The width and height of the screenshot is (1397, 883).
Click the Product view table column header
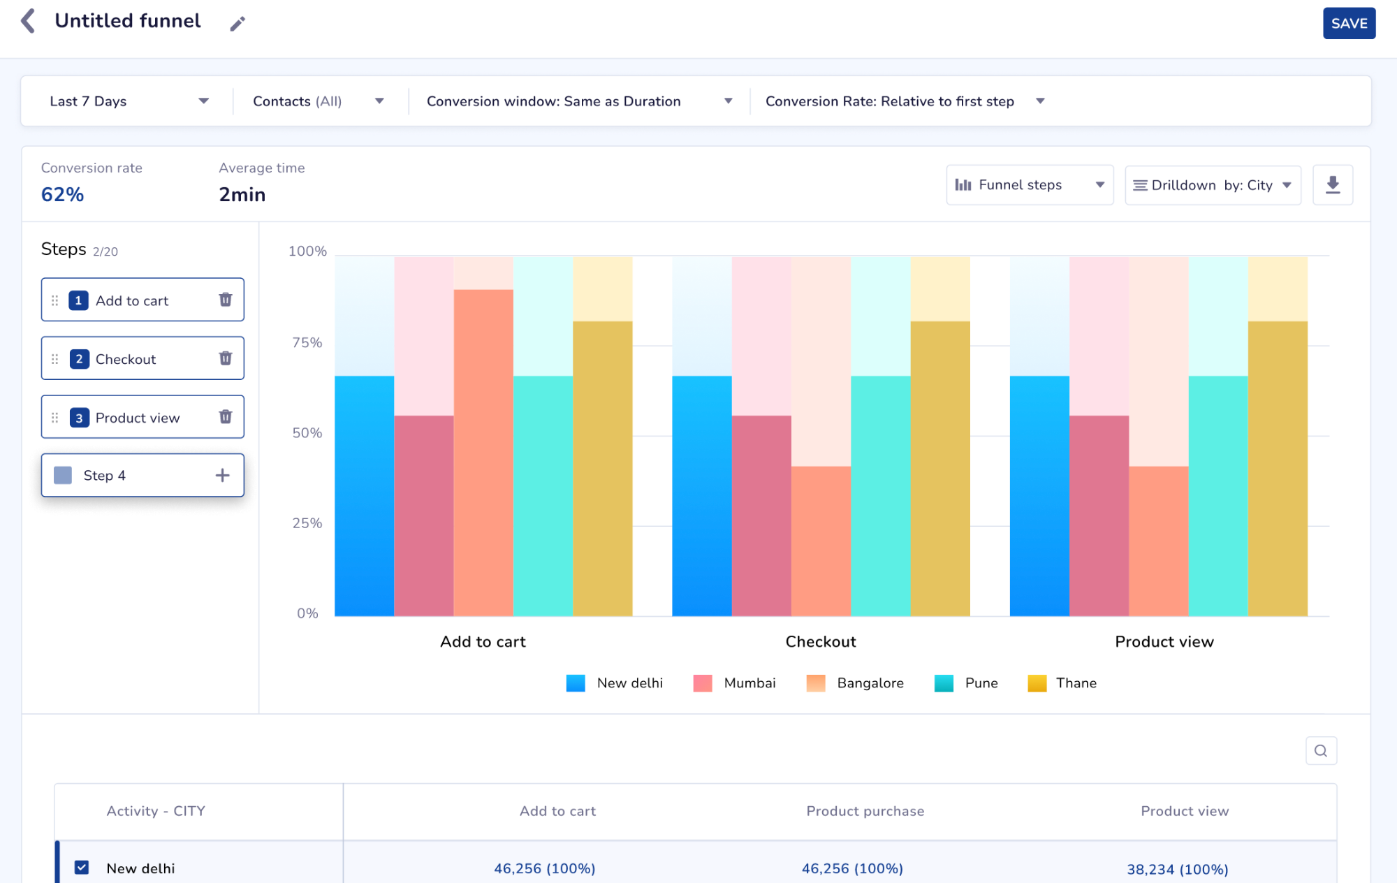click(x=1185, y=811)
